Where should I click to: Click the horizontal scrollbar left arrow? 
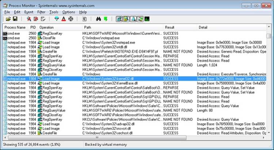[x=5, y=138]
